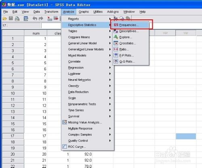This screenshot has width=202, height=168.
Task: Click the Q-Q Plots icon
Action: tap(116, 61)
